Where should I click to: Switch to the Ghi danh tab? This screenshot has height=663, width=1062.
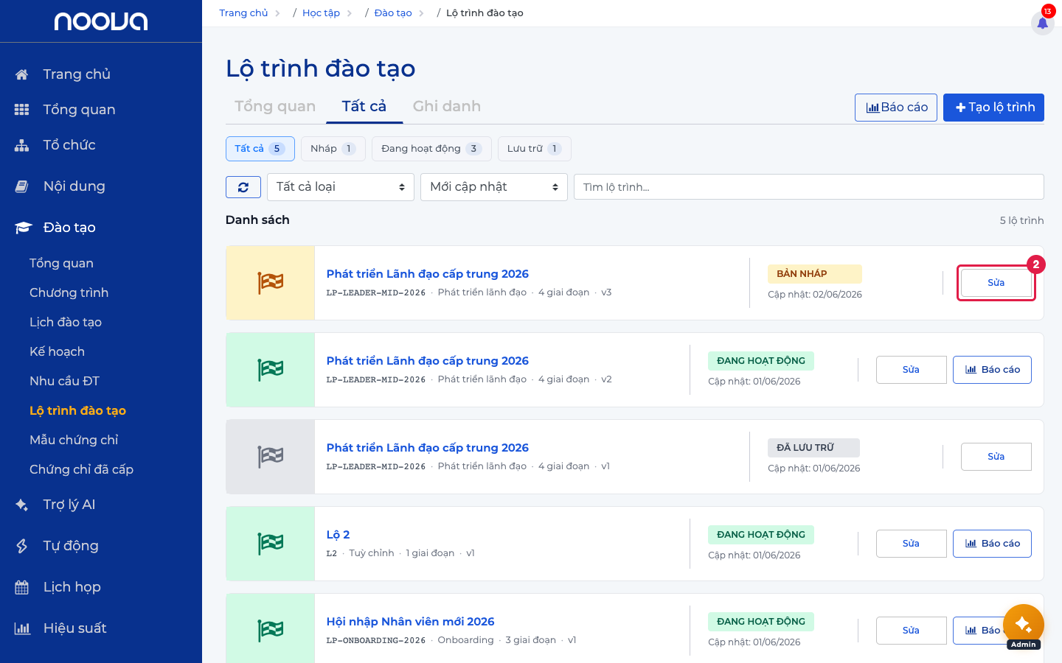point(446,106)
